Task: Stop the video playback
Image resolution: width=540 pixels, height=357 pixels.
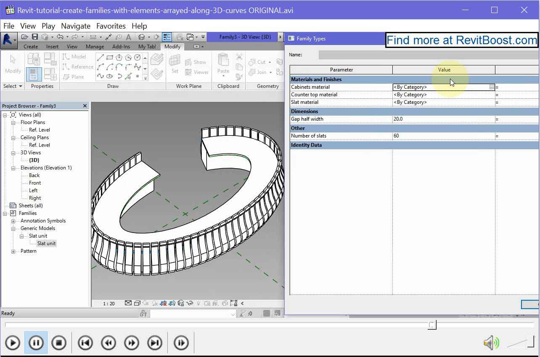Action: tap(59, 343)
